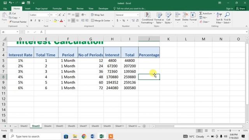Expand the AutoSum dropdown arrow
The height and width of the screenshot is (140, 249).
coord(214,14)
